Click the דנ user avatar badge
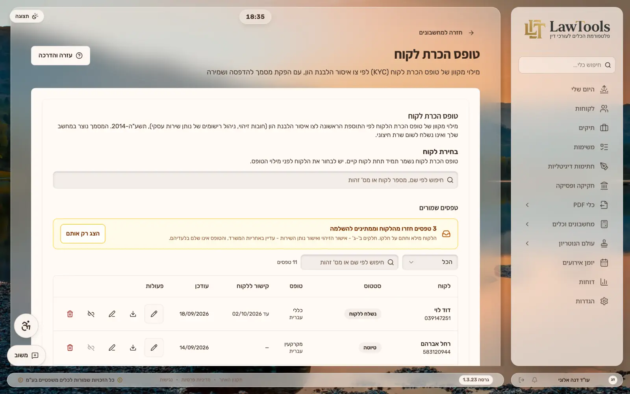 pos(613,380)
